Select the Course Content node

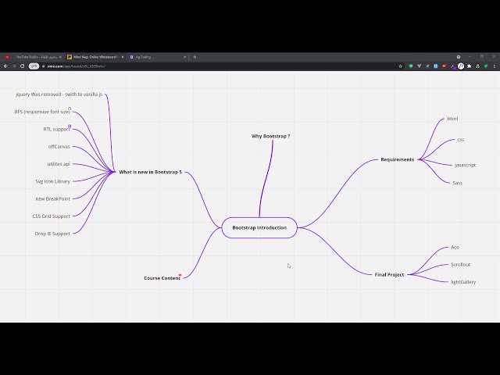(x=162, y=278)
